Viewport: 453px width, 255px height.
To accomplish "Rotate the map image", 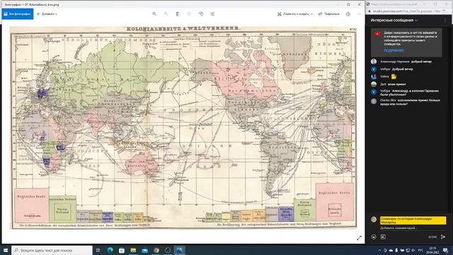I will [201, 14].
